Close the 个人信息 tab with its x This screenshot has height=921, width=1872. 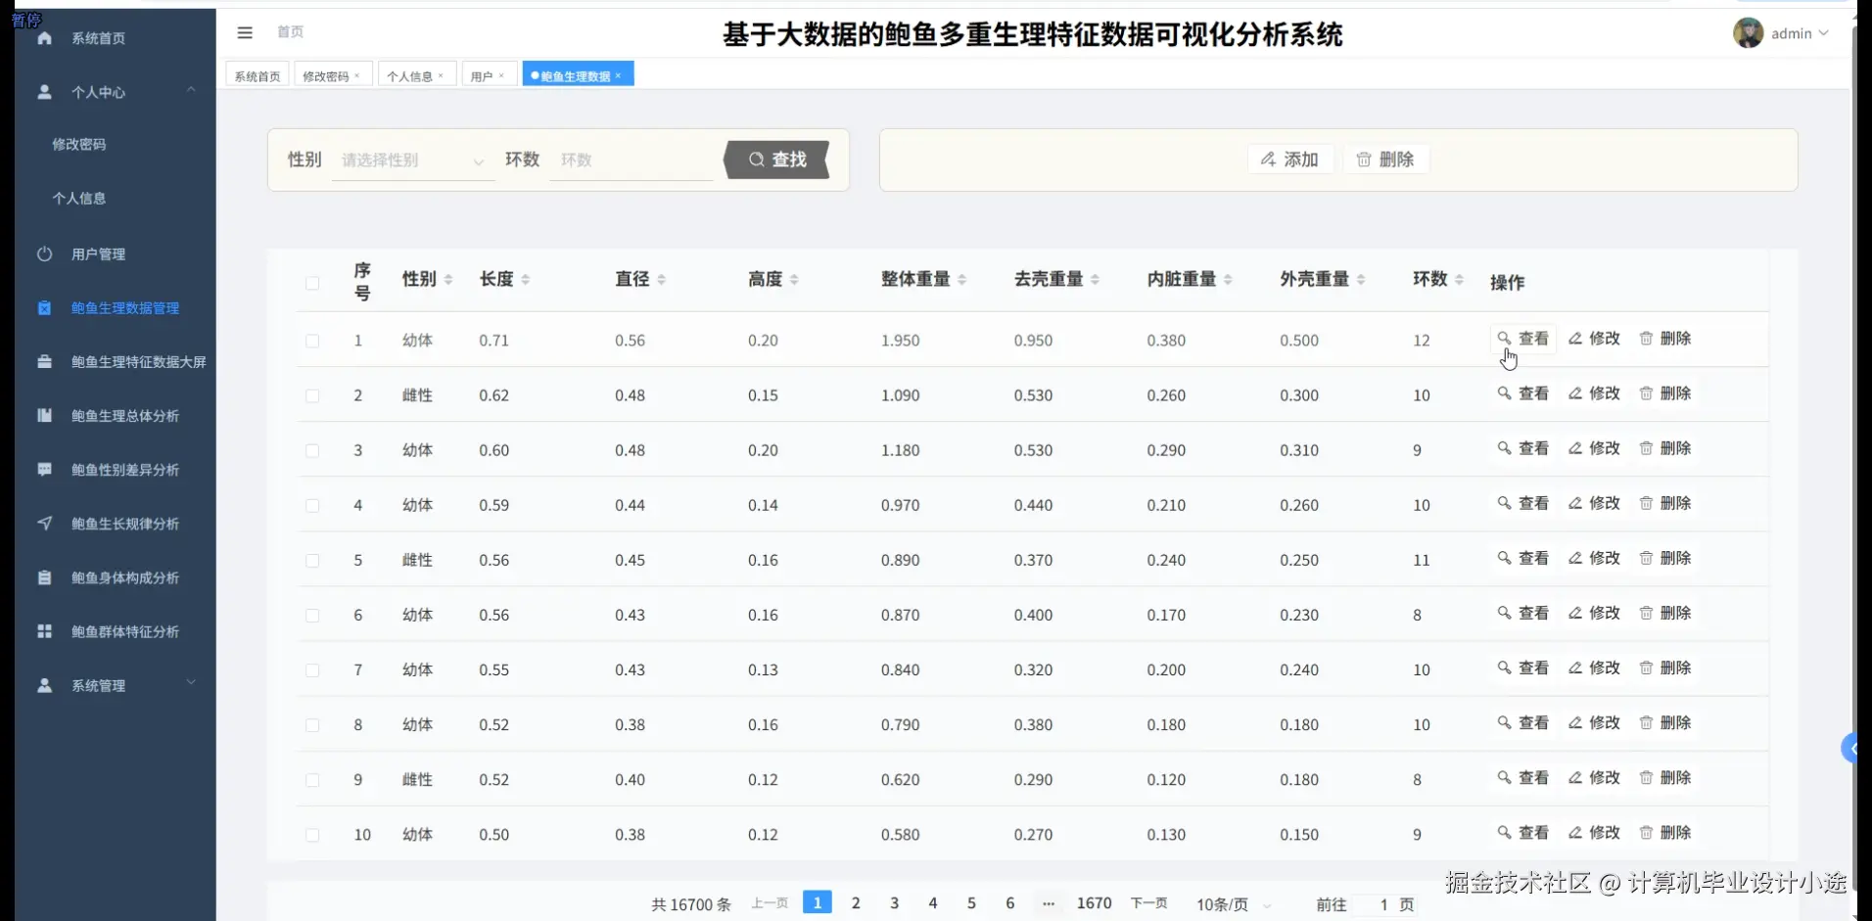[441, 75]
